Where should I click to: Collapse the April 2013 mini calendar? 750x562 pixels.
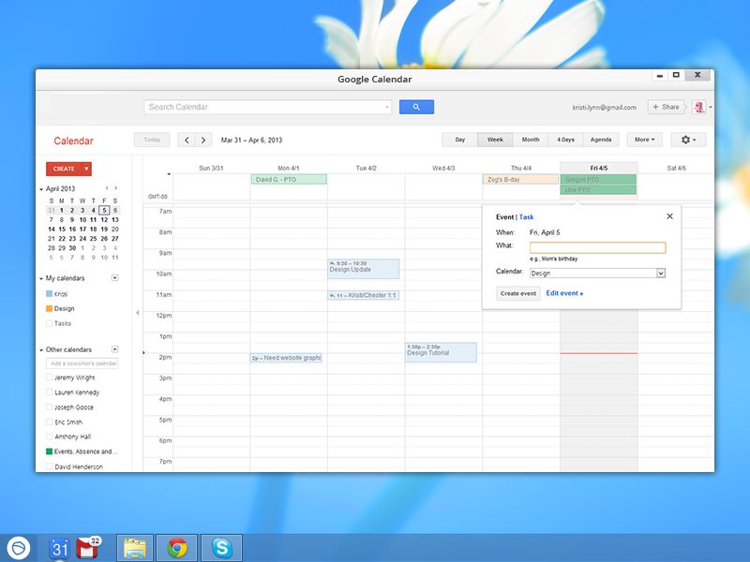point(41,189)
